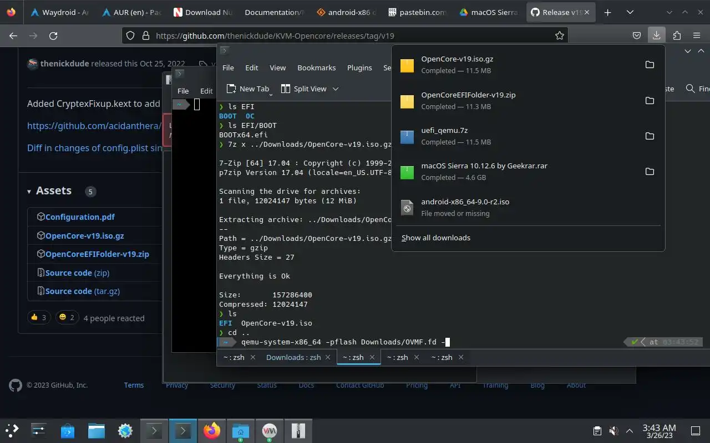The image size is (710, 443).
Task: Switch to Firefox via taskbar icon
Action: click(x=212, y=430)
